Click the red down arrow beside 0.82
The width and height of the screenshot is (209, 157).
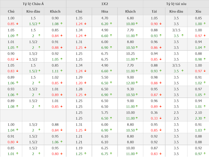(17, 59)
